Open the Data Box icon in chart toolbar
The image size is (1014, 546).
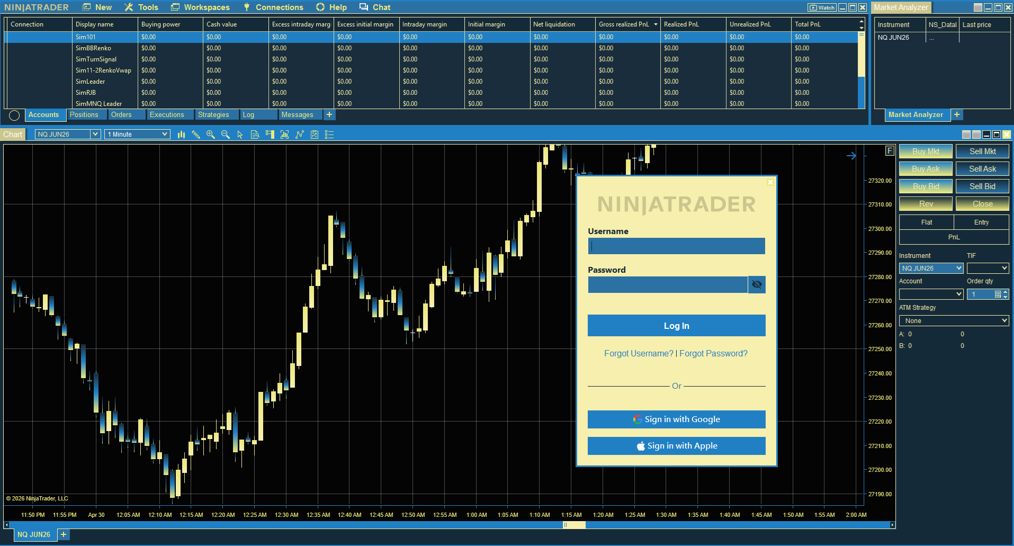pos(255,135)
